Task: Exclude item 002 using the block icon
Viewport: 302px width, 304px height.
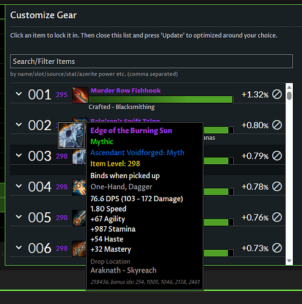Action: click(277, 125)
